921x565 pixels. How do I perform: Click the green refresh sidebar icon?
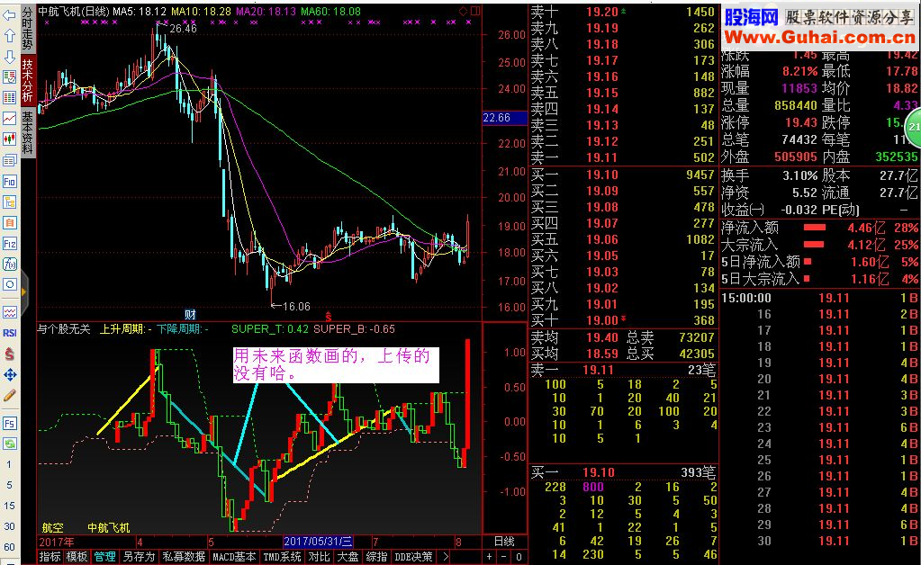9,444
